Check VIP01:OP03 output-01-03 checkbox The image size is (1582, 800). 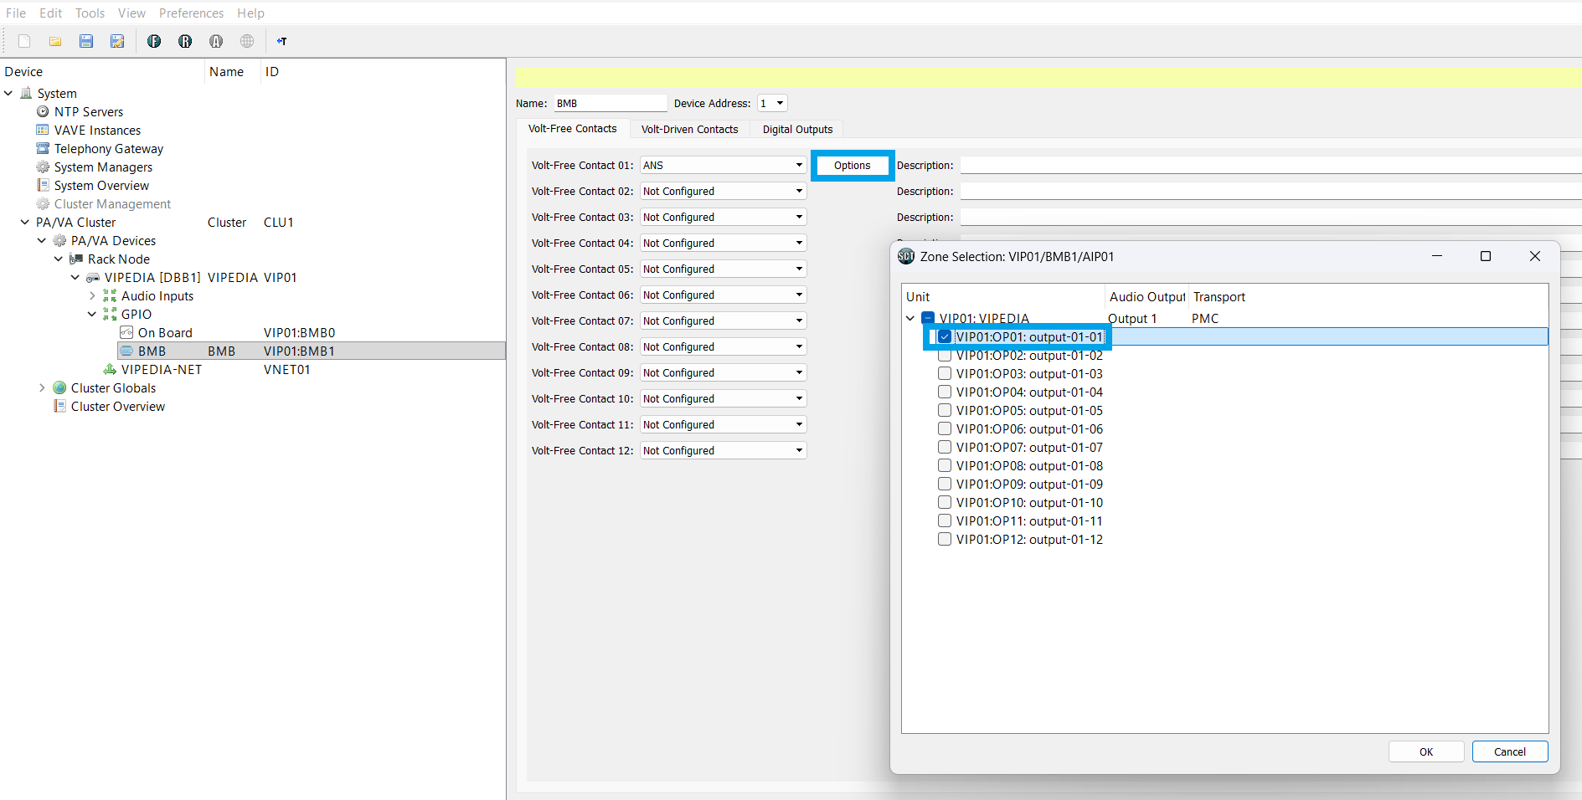point(945,373)
